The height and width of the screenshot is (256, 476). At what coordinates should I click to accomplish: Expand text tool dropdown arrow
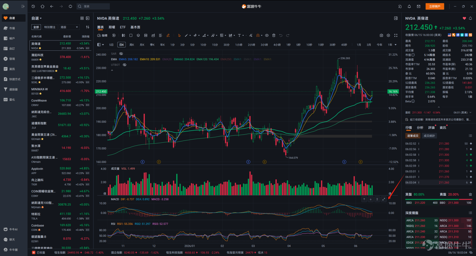point(243,36)
